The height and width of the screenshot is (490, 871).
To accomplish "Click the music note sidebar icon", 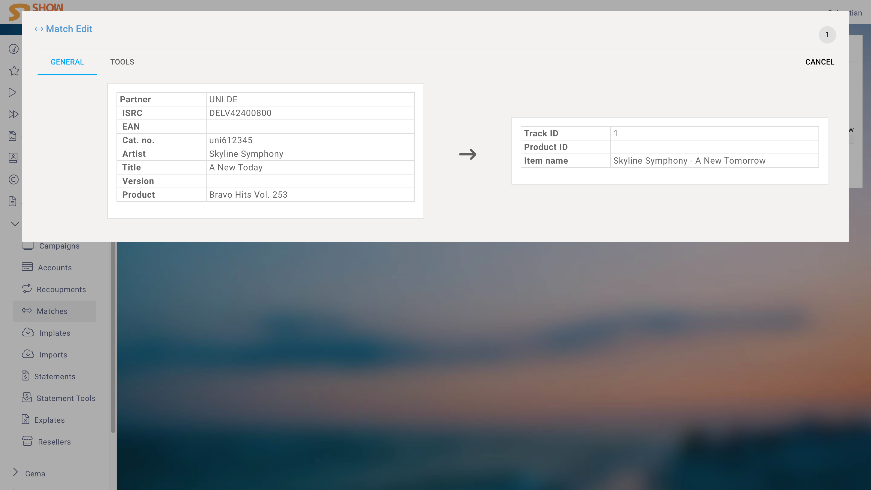I will click(14, 49).
